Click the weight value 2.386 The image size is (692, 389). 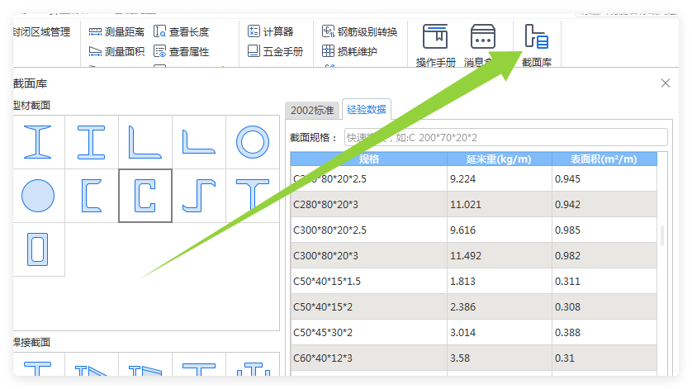point(463,307)
